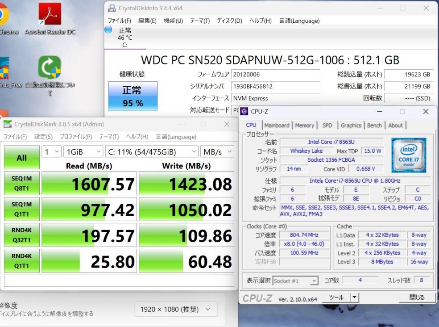Viewport: 439px width, 327px height.
Task: Click the 閉じる button in CPU-Z
Action: [x=417, y=297]
